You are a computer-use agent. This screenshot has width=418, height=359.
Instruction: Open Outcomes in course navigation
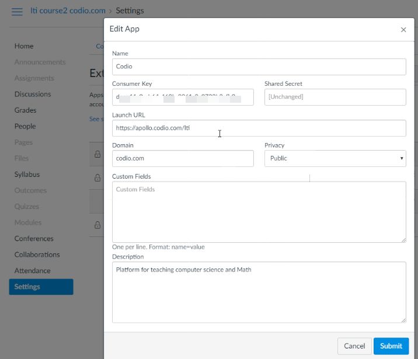[x=30, y=190]
